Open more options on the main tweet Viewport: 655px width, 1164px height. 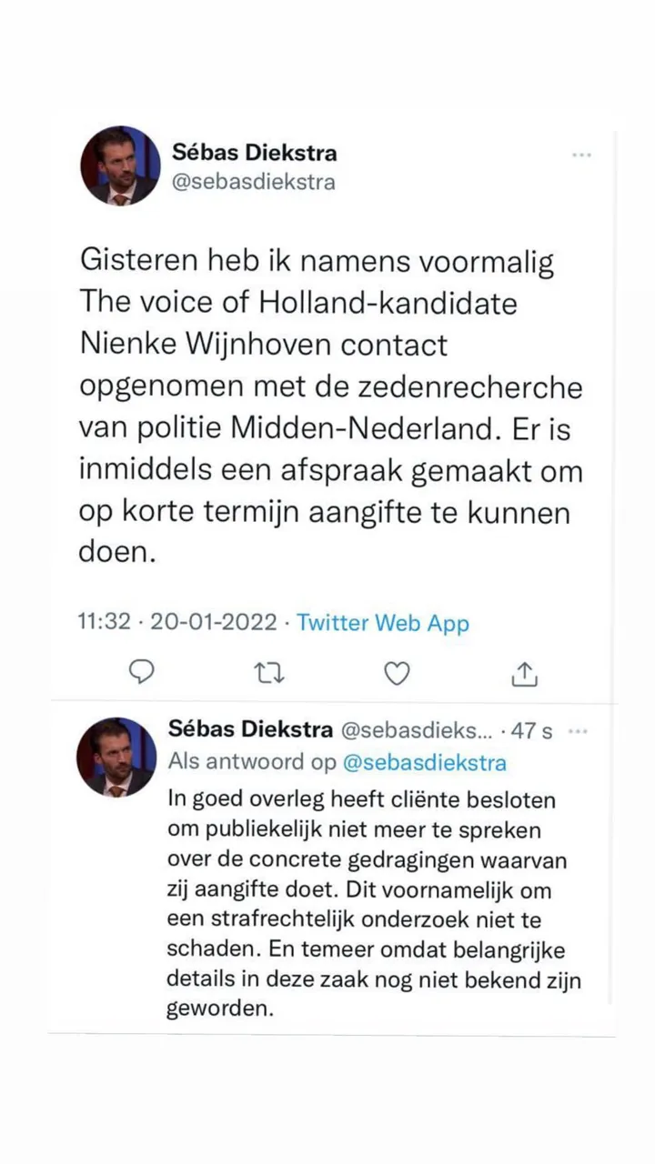(582, 156)
